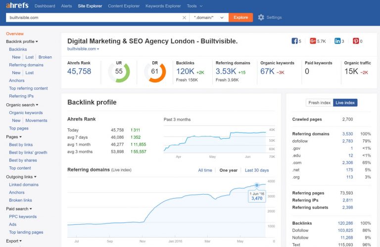Switch to Live index
Image resolution: width=380 pixels, height=247 pixels.
pos(345,103)
